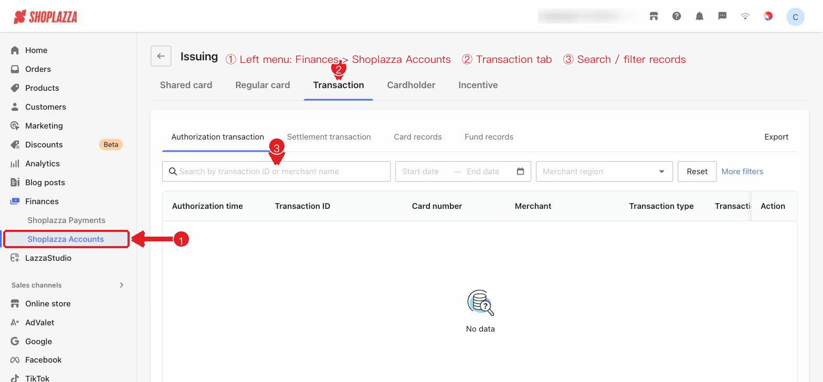Click the Wi-Fi signal icon in header
This screenshot has width=823, height=382.
(745, 16)
